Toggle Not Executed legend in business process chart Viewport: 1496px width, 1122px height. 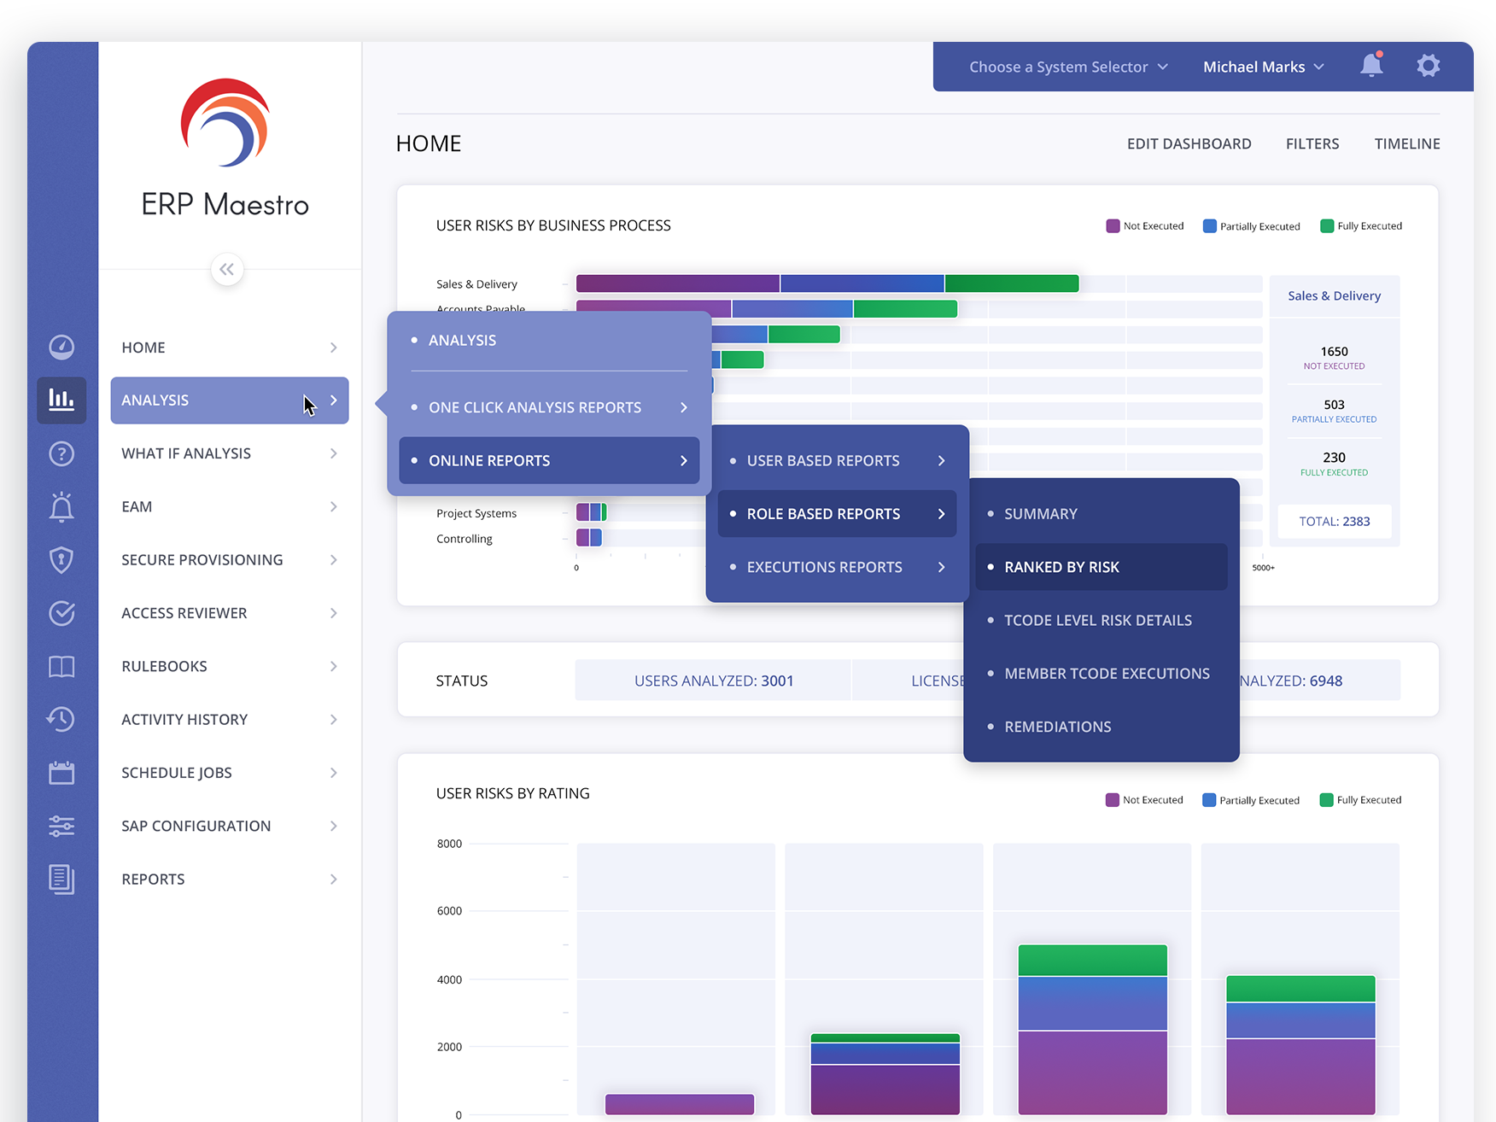coord(1145,226)
